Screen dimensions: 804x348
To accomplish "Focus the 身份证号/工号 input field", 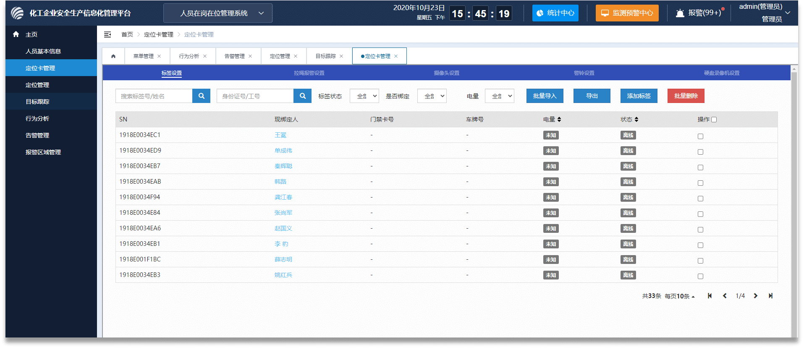I will click(255, 96).
